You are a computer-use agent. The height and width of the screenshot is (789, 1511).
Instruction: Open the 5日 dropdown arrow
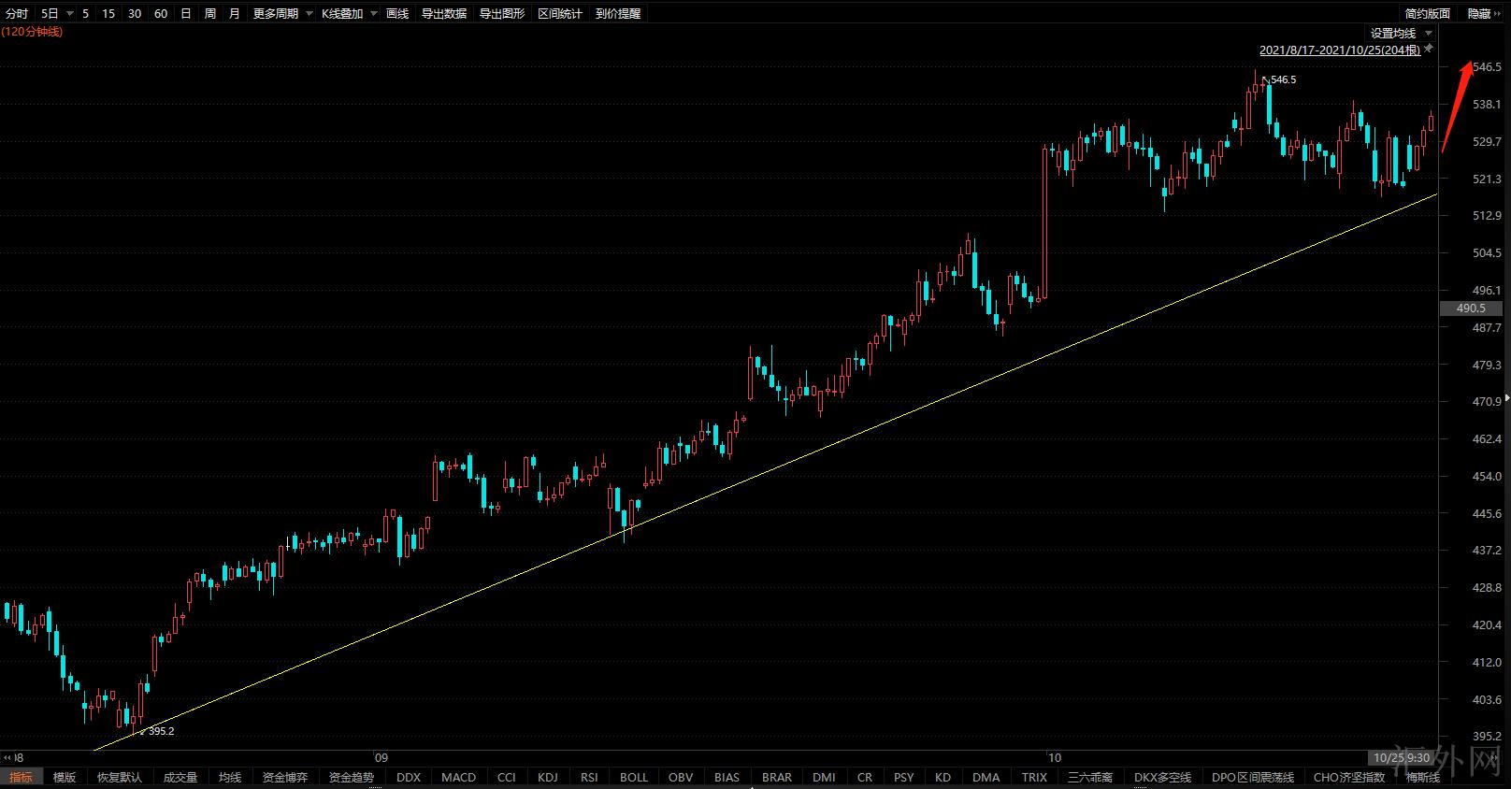point(70,14)
